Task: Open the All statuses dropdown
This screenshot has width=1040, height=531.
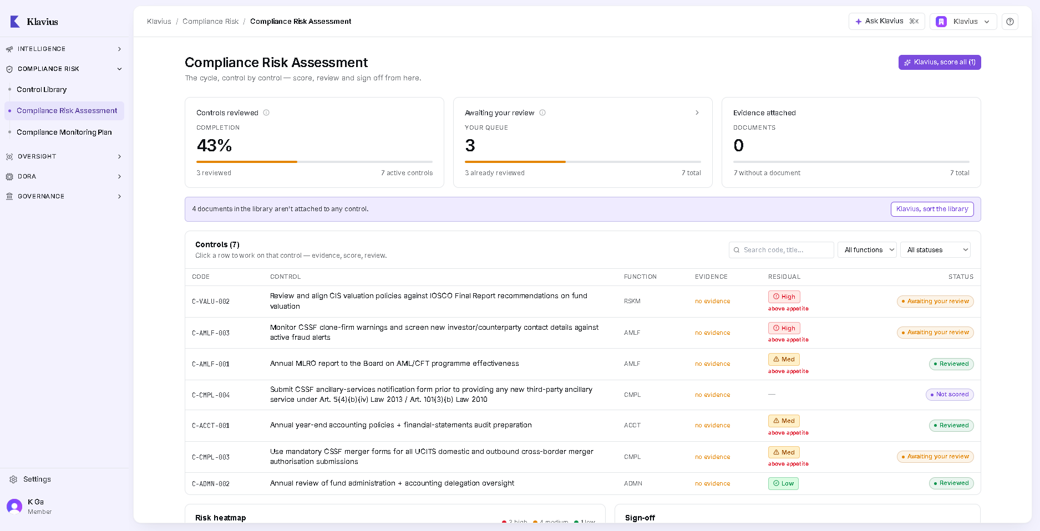Action: pos(935,250)
